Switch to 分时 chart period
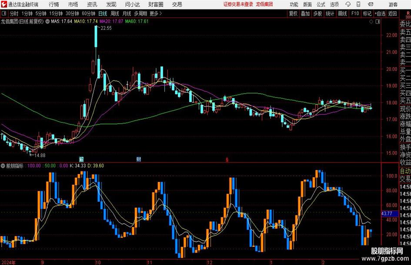 pos(14,13)
